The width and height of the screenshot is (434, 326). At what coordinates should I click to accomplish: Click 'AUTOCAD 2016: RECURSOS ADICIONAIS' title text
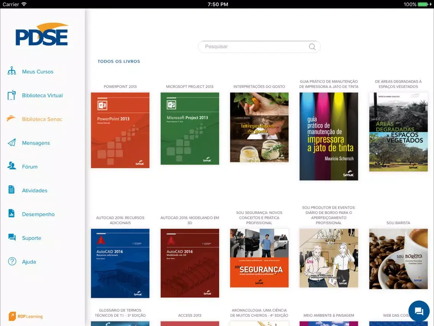coord(120,220)
